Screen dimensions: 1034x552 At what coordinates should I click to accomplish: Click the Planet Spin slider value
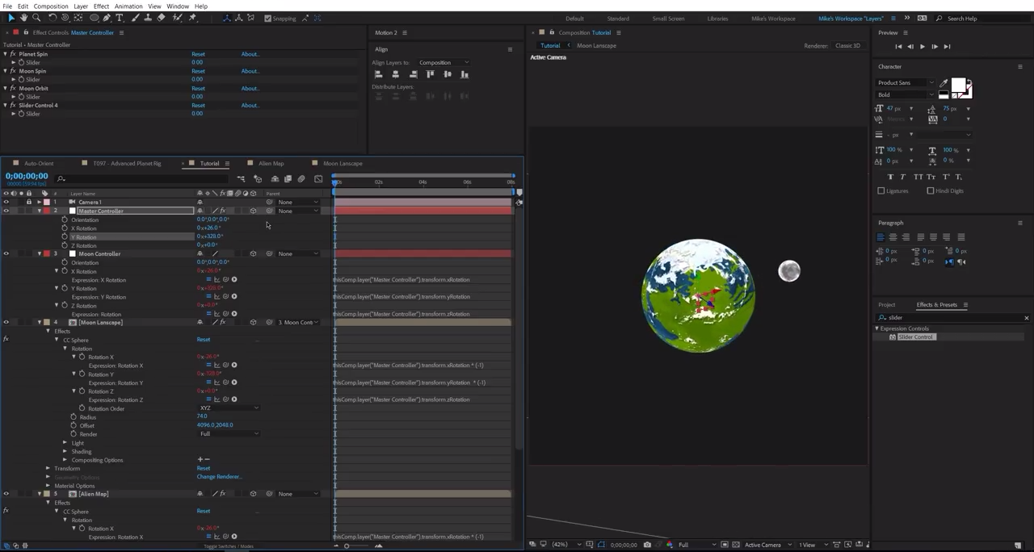point(197,62)
